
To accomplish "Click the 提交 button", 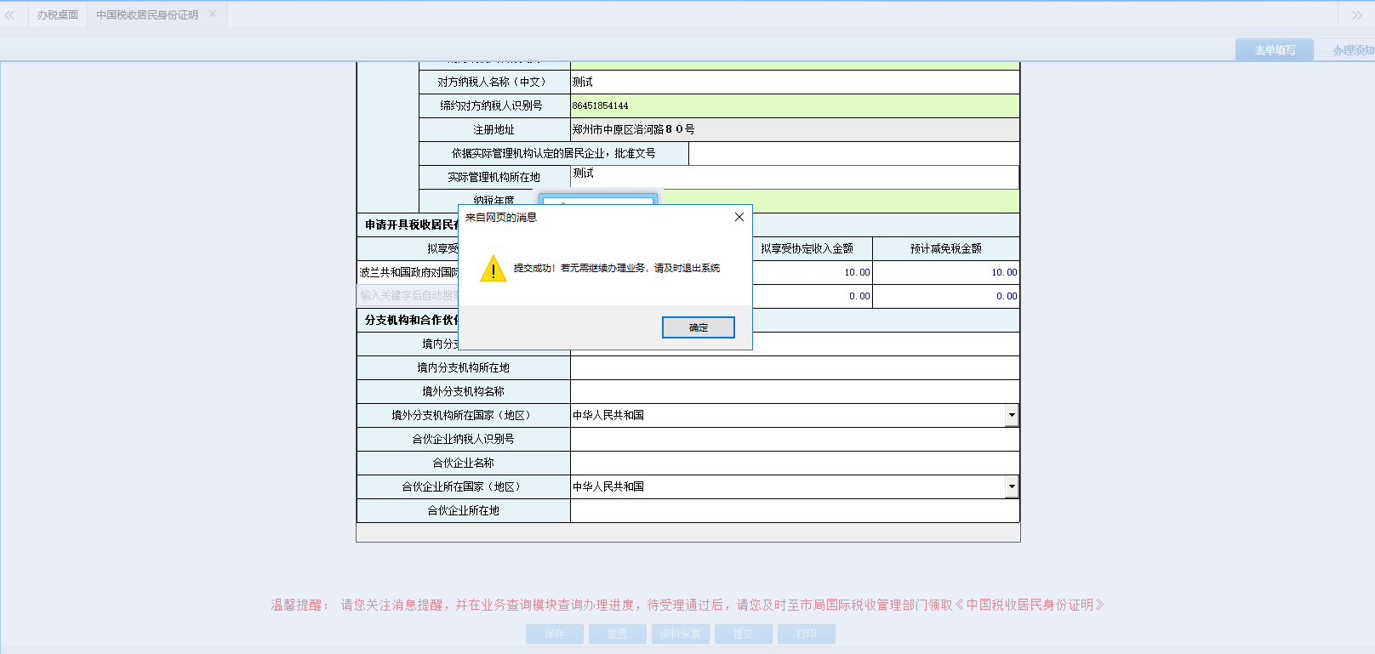I will tap(743, 634).
